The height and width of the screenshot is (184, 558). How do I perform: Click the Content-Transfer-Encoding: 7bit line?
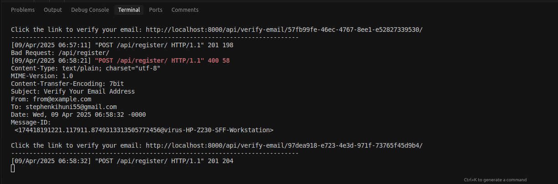[x=67, y=84]
